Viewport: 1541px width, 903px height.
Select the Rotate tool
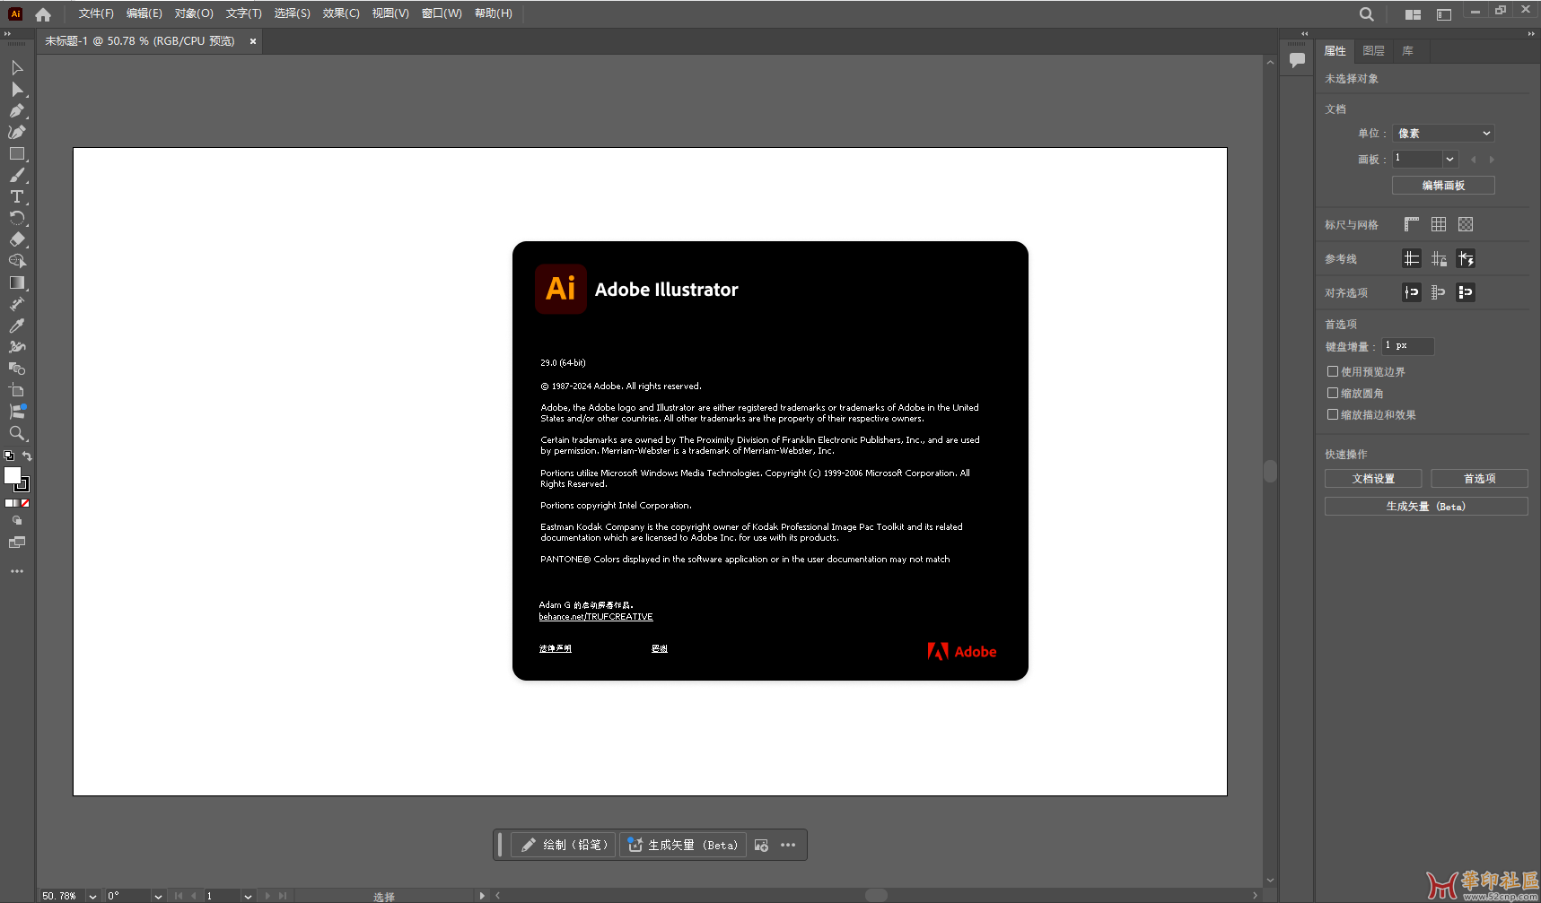17,219
